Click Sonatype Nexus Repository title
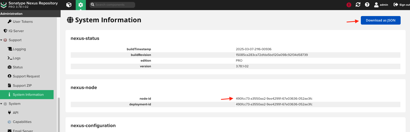 [33, 3]
